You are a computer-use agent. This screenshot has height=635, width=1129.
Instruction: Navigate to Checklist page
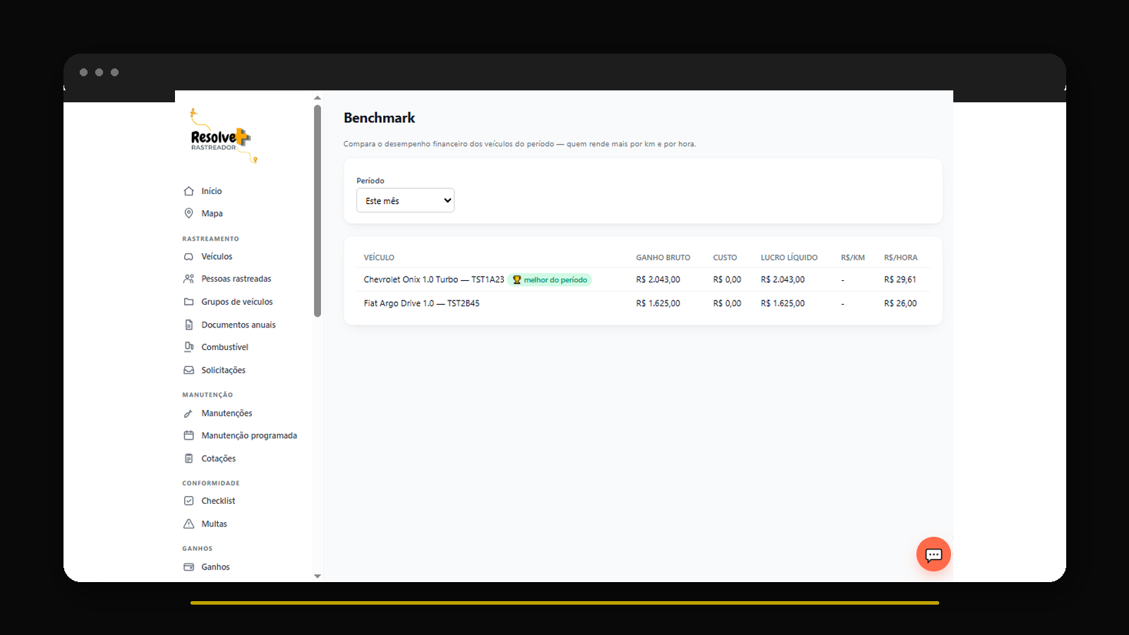pyautogui.click(x=218, y=501)
